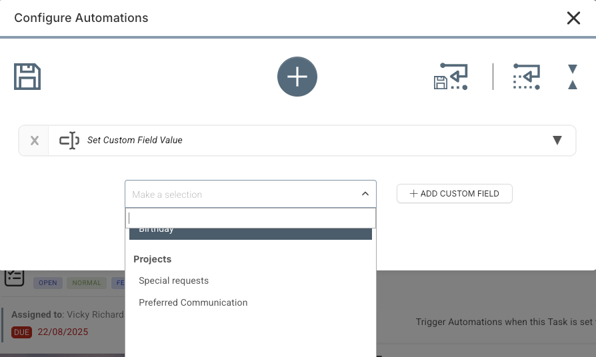
Task: Close the Configure Automations dialog
Action: (x=573, y=18)
